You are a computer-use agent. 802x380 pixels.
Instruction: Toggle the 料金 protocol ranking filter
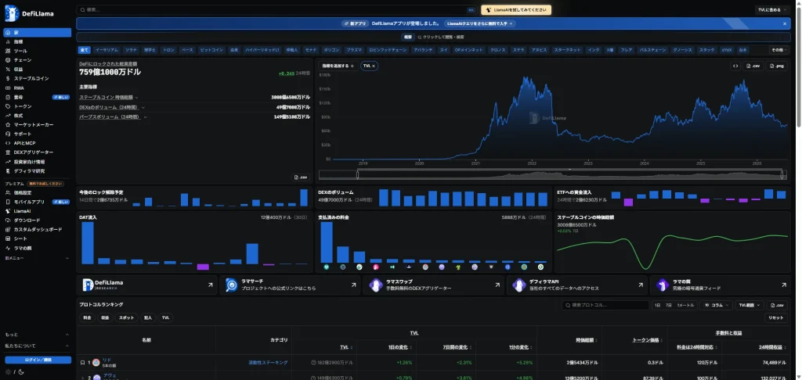pos(88,317)
